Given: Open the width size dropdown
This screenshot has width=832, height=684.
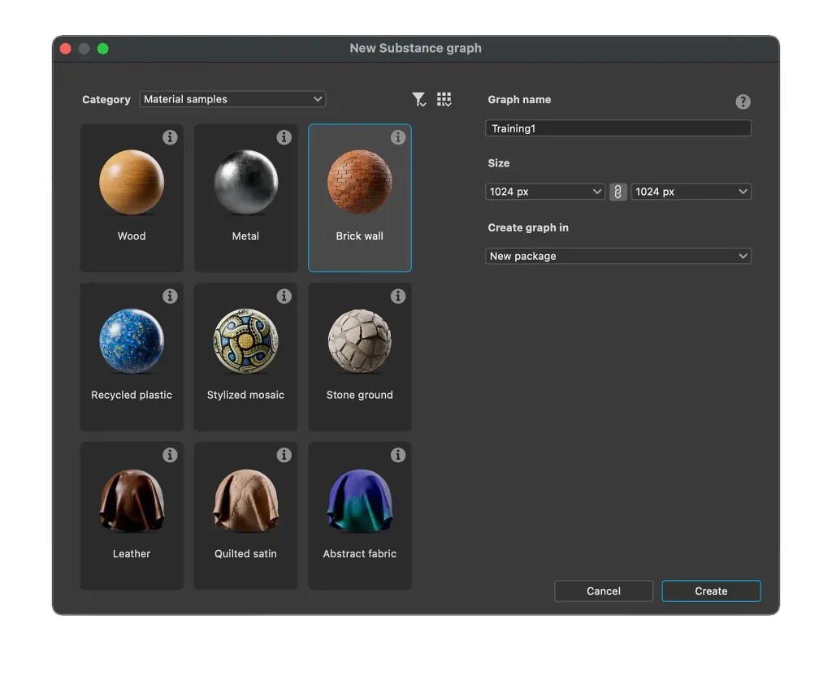Looking at the screenshot, I should tap(544, 192).
